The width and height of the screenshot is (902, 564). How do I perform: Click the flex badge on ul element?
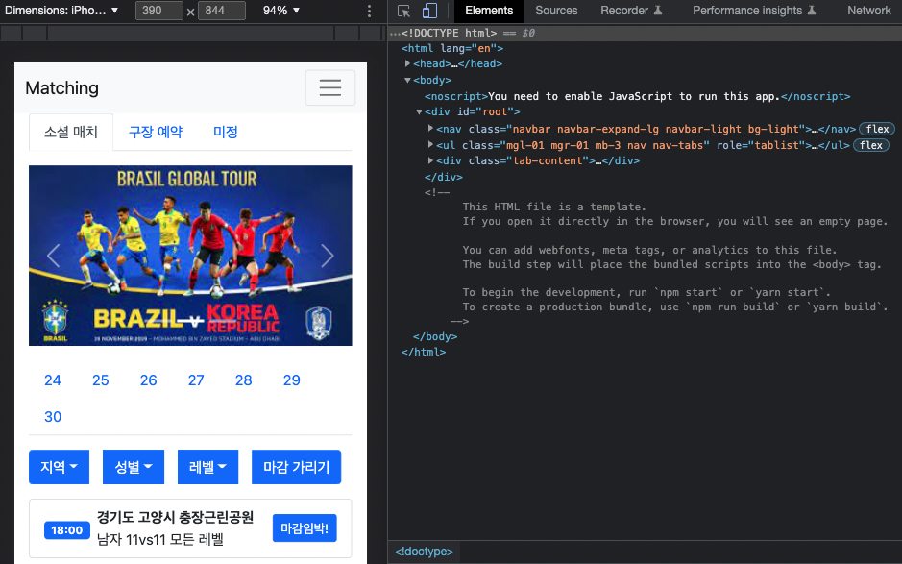point(871,145)
